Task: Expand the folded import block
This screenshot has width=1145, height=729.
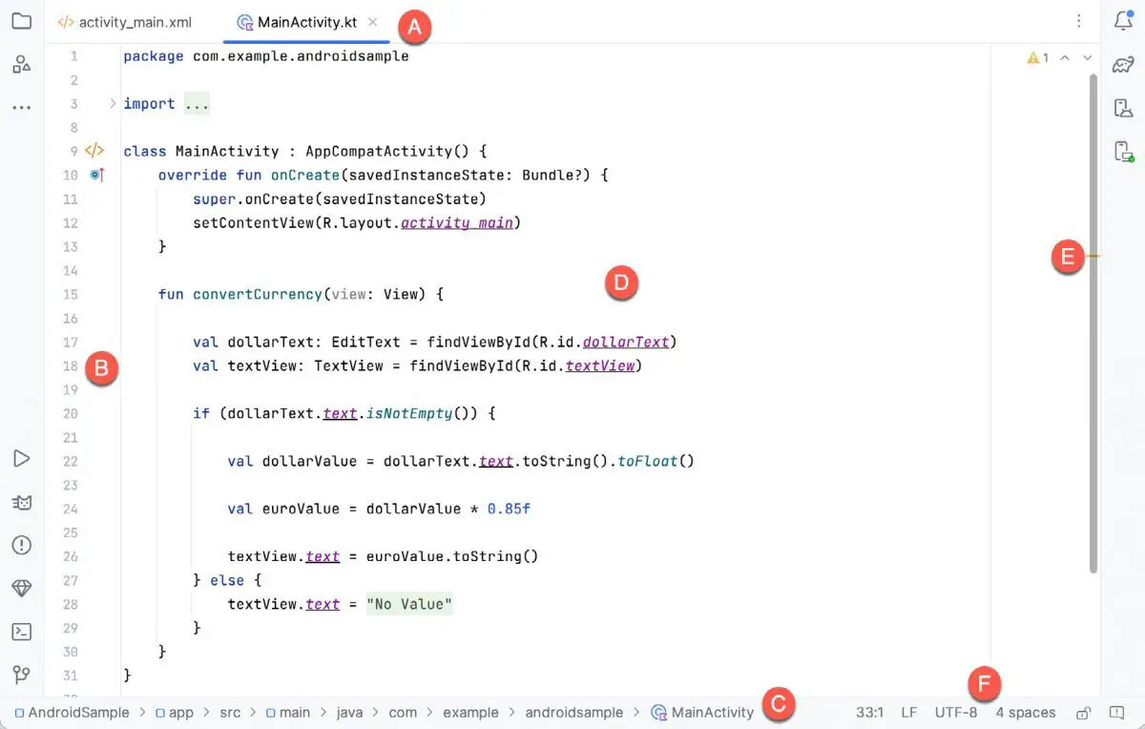Action: click(x=113, y=103)
